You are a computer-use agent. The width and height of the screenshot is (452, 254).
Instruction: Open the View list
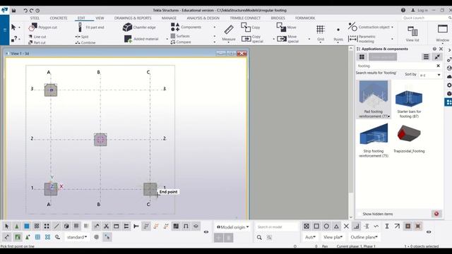click(x=412, y=33)
